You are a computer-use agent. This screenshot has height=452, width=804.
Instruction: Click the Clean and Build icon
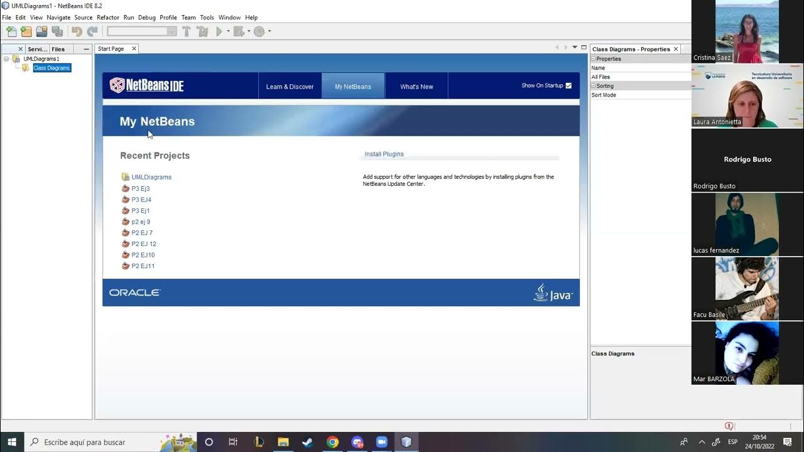[202, 31]
